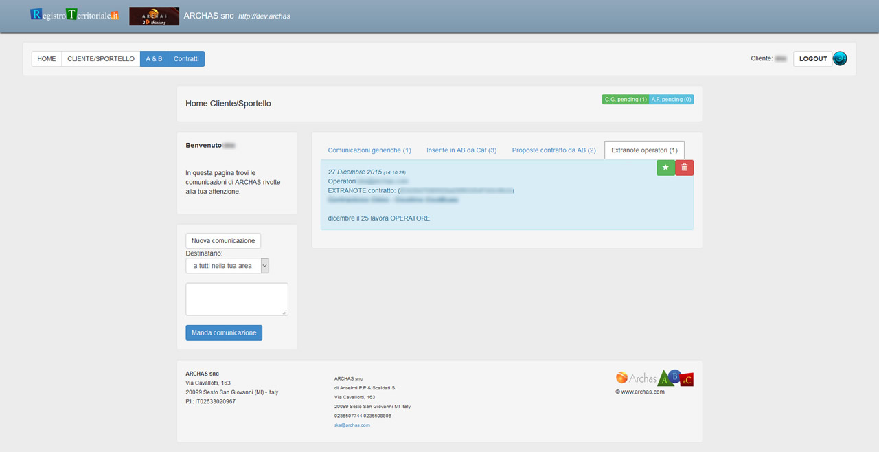Click the blue power icon beside Logout
Image resolution: width=879 pixels, height=452 pixels.
pos(840,59)
